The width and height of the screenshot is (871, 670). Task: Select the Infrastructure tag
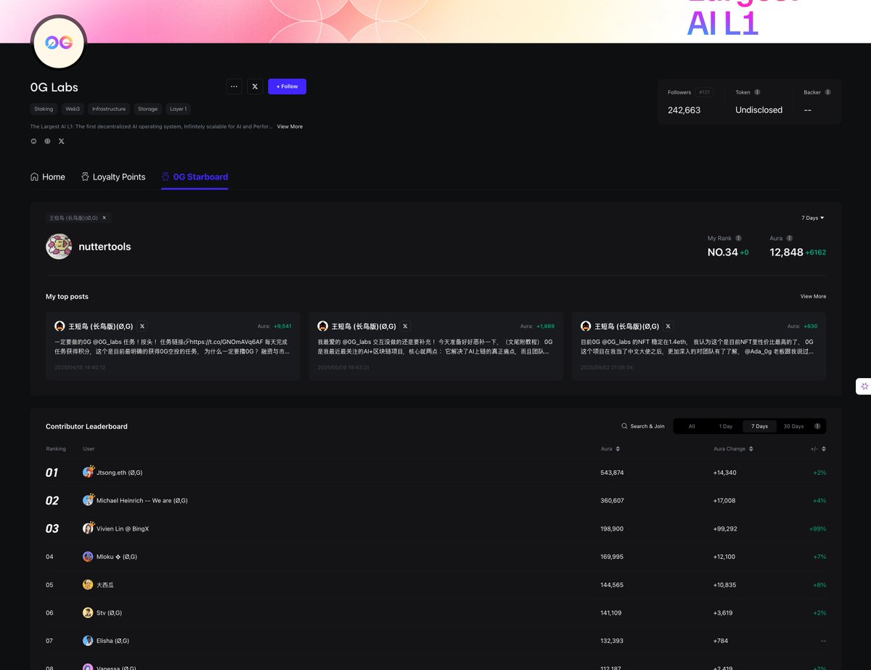point(109,109)
